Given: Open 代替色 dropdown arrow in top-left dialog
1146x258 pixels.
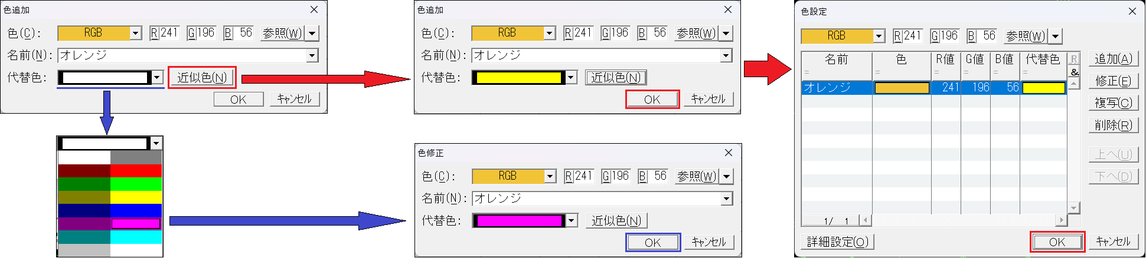Looking at the screenshot, I should pyautogui.click(x=157, y=77).
